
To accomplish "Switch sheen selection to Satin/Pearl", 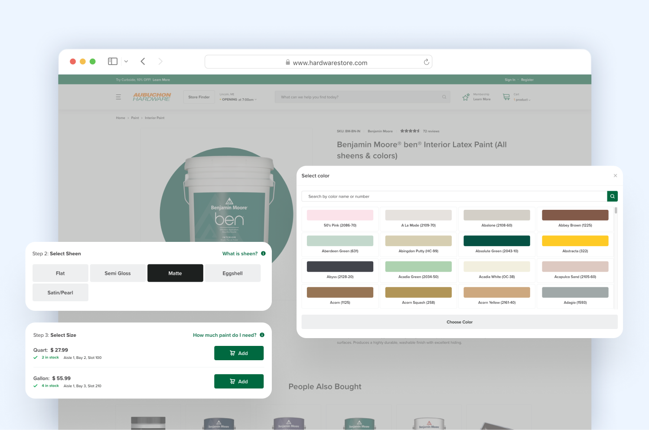I will pos(60,292).
